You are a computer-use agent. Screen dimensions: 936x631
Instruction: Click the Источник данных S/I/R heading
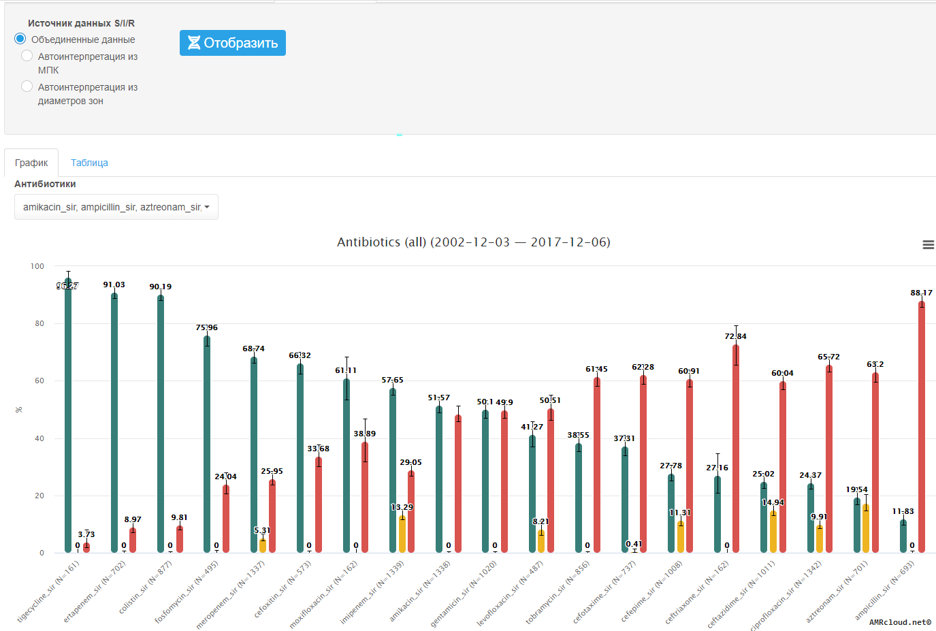(81, 23)
